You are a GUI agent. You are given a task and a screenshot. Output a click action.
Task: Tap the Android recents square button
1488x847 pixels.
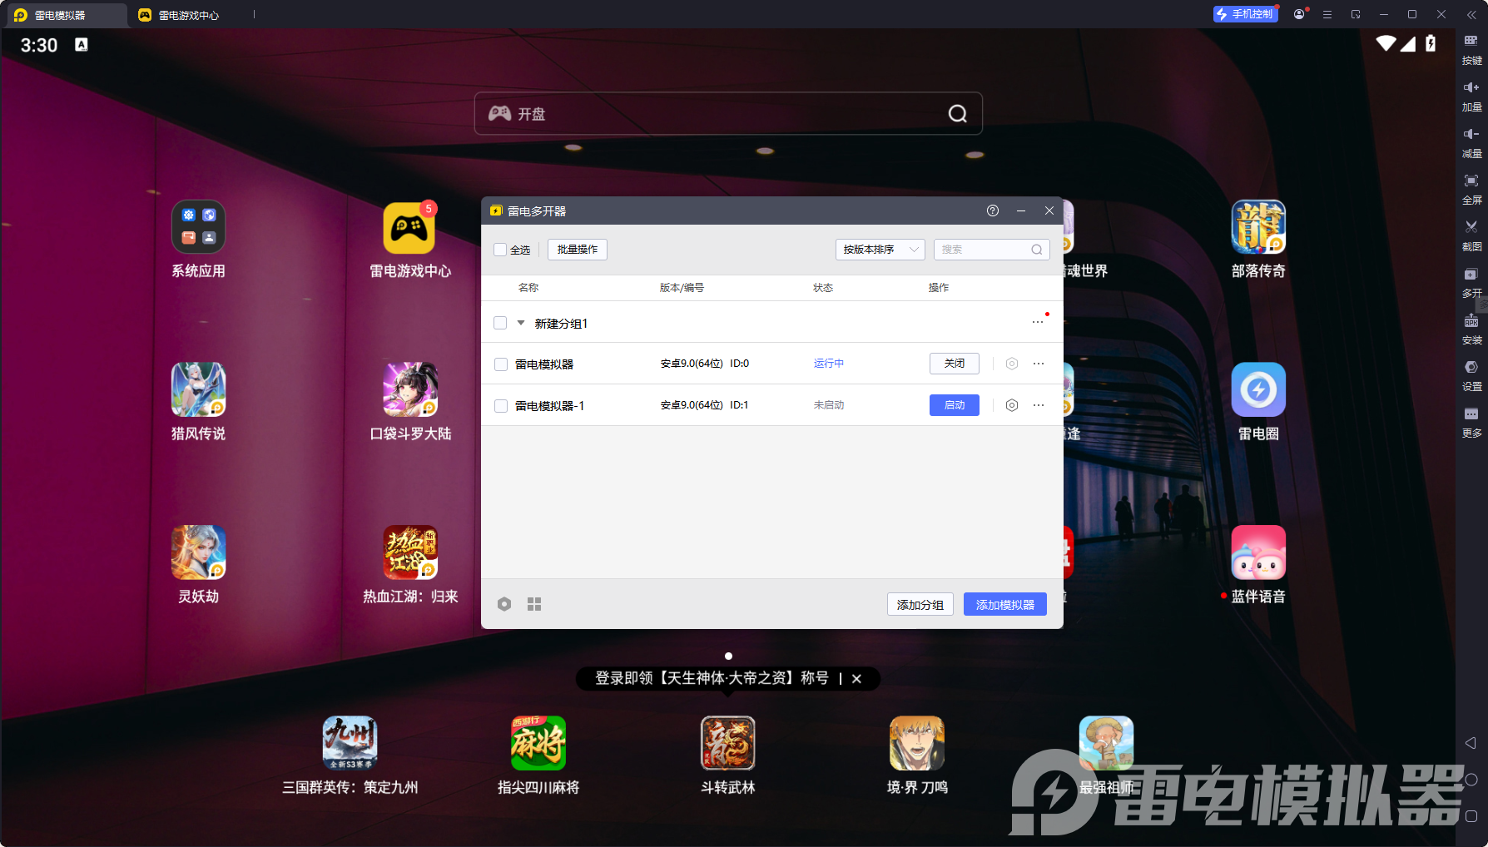[x=1471, y=816]
